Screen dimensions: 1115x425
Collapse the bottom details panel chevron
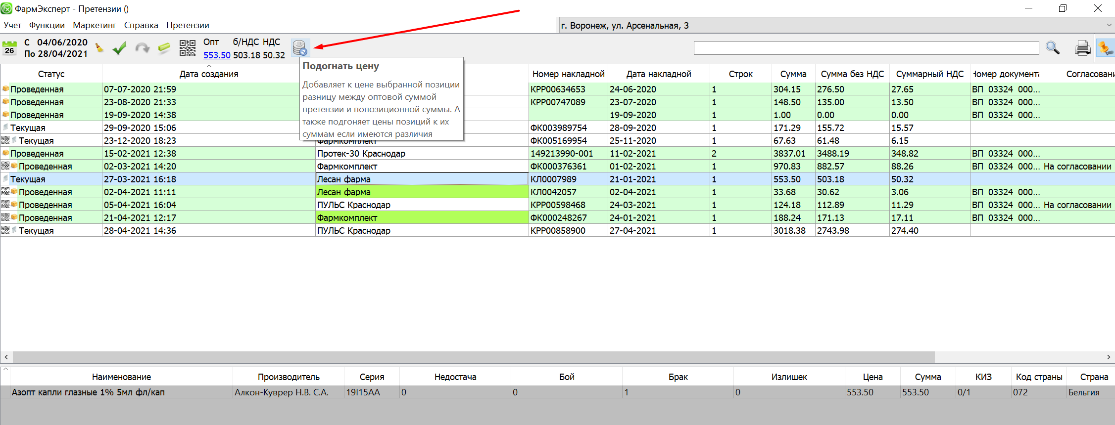click(x=5, y=369)
